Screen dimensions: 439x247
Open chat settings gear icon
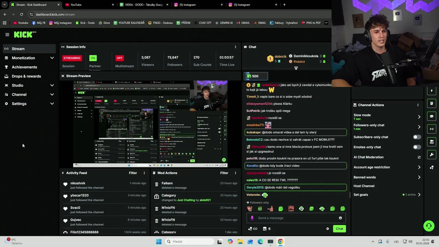tap(328, 229)
